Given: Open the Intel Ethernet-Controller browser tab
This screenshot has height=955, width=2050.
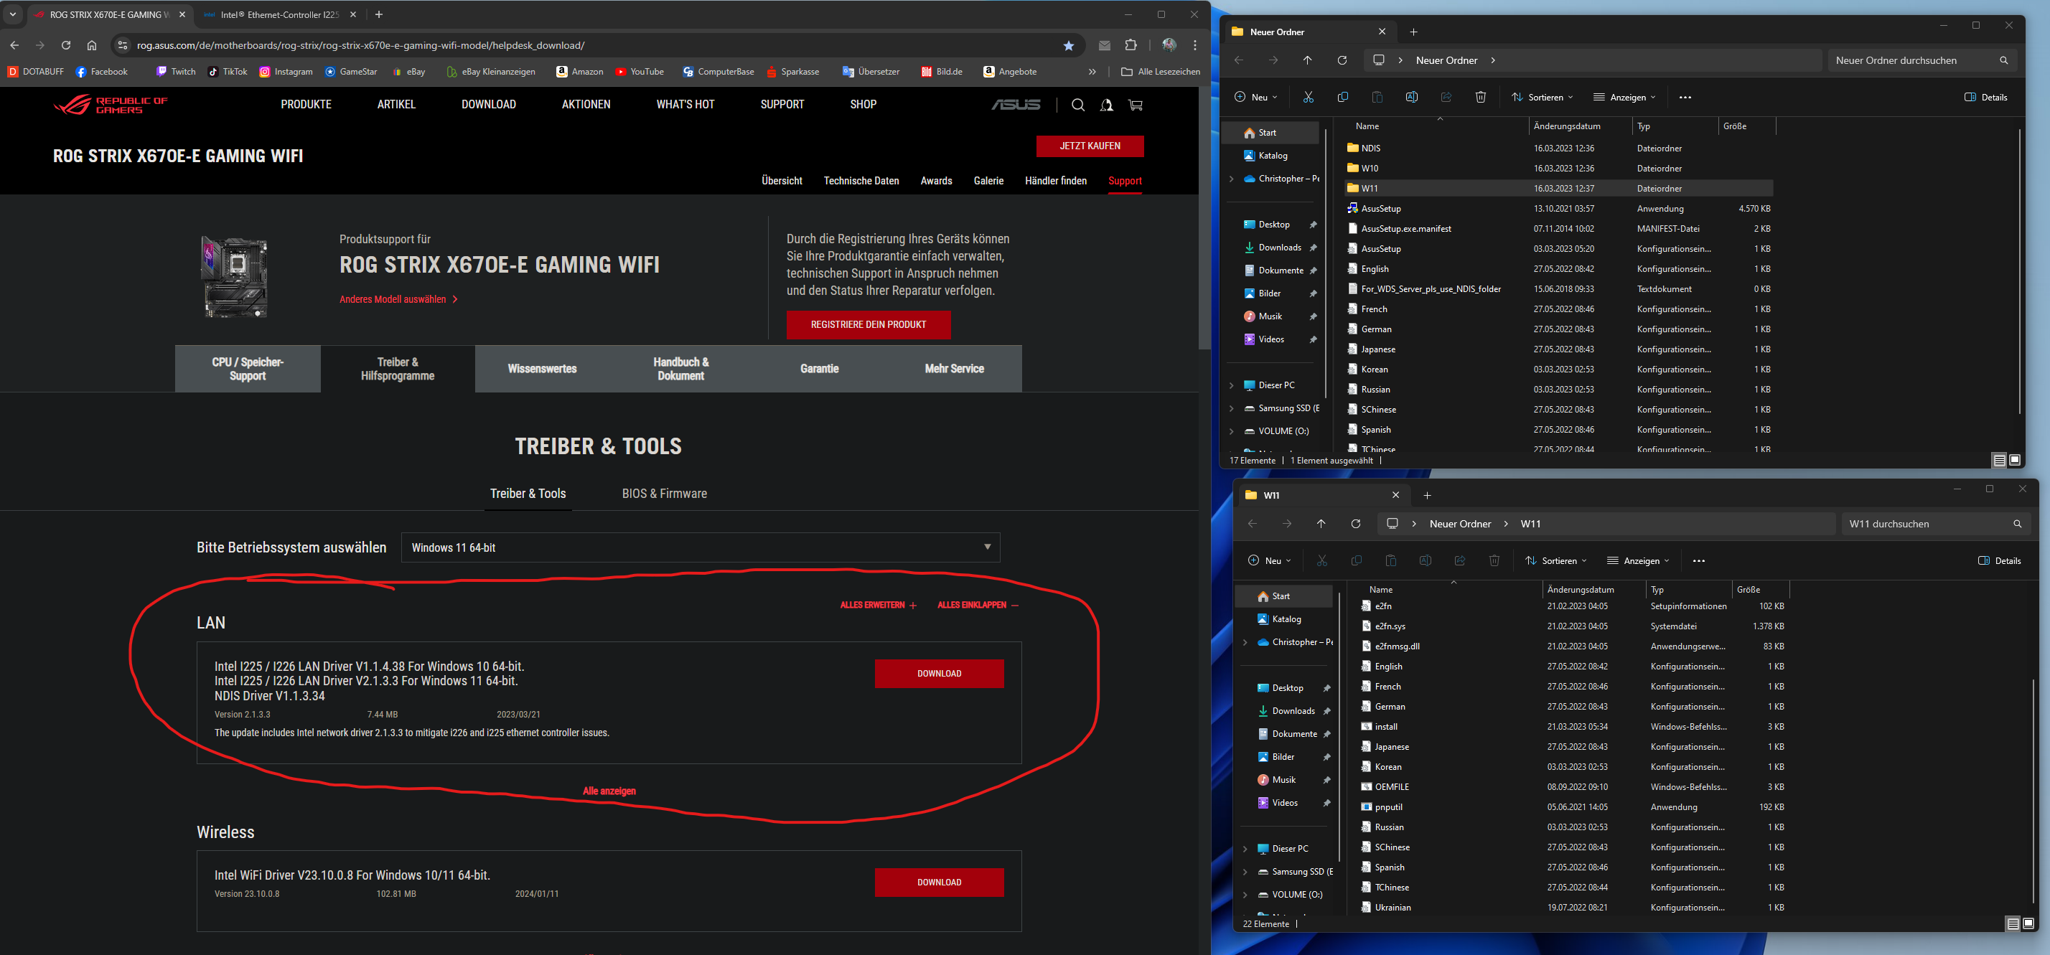Looking at the screenshot, I should [x=274, y=14].
